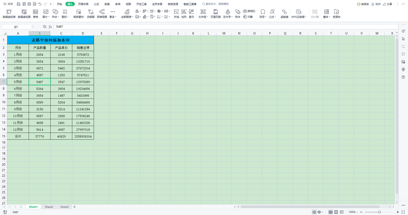Viewport: 408px width, 215px height.
Task: Insert a win/loss sparkline (盈亏)
Action: (x=191, y=14)
